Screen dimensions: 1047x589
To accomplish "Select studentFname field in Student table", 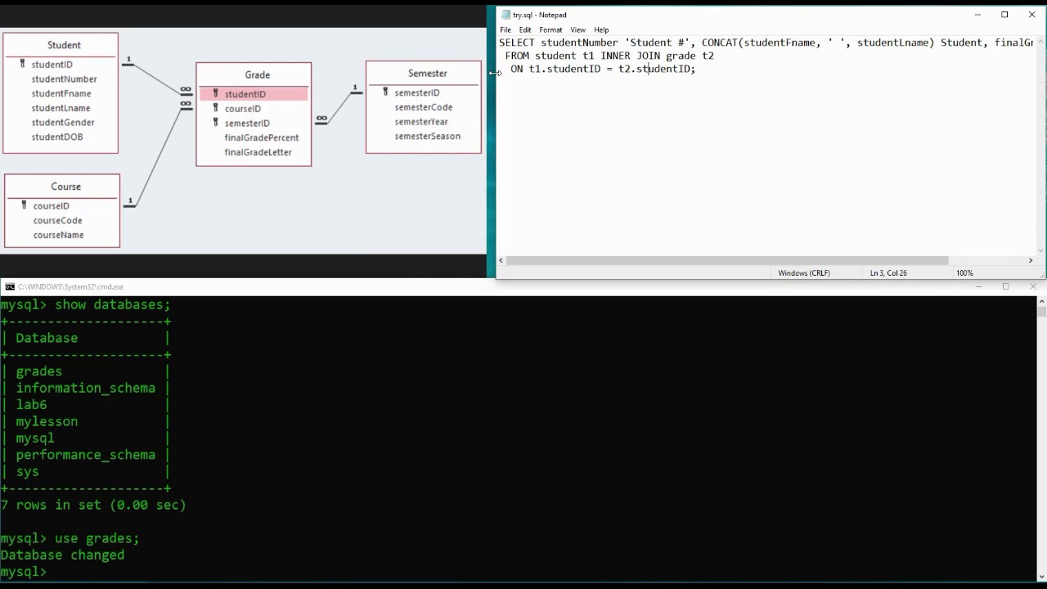I will (x=61, y=93).
